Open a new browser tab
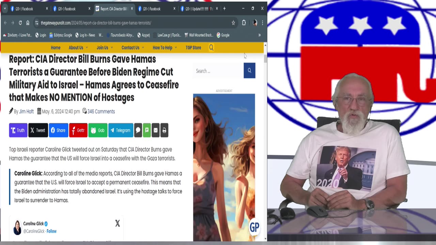The image size is (436, 245). point(224,9)
